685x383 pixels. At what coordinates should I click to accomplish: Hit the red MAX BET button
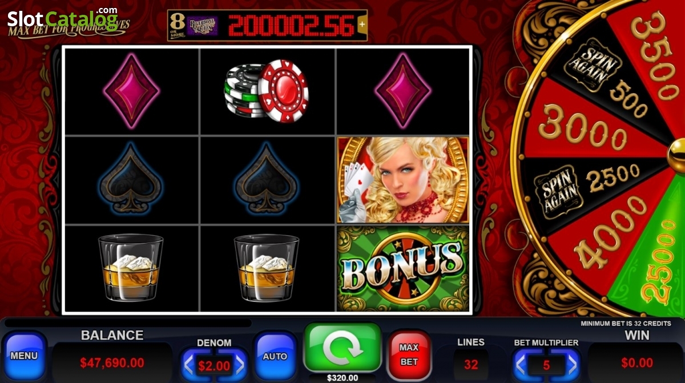[409, 354]
